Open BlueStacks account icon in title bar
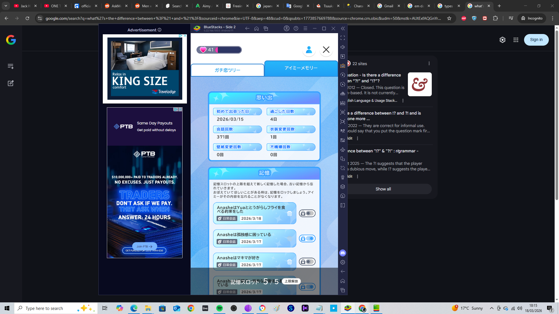This screenshot has height=314, width=559. 286,28
